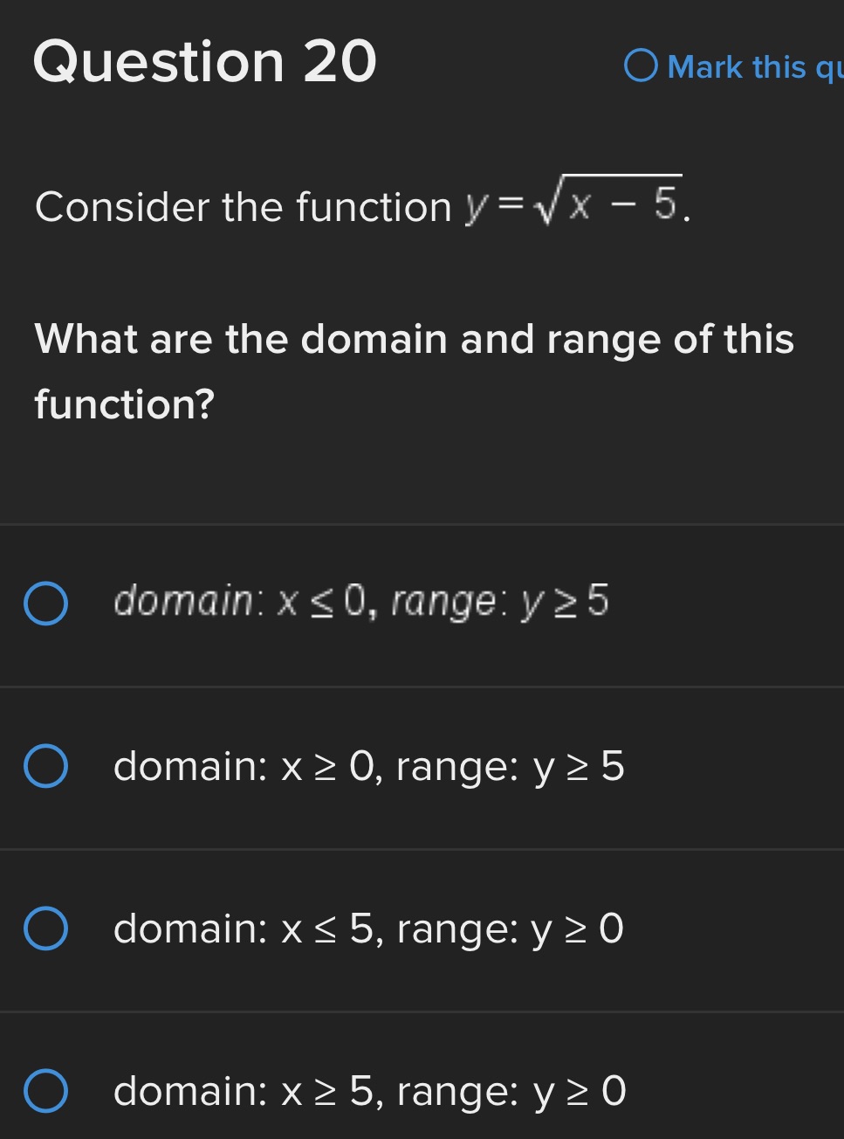Click the "Question 20" heading

pyautogui.click(x=204, y=61)
